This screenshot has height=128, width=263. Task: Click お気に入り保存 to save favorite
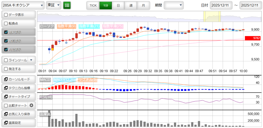point(18,114)
